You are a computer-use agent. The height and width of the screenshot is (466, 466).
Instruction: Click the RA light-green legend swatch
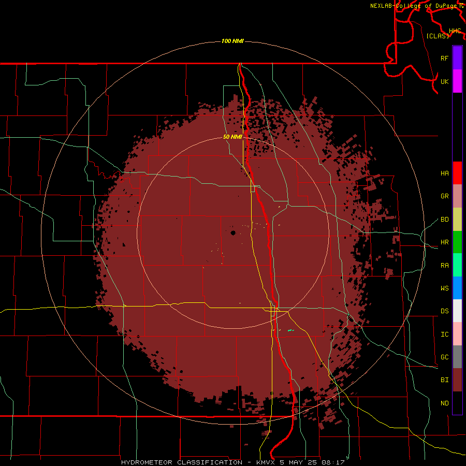coord(457,265)
